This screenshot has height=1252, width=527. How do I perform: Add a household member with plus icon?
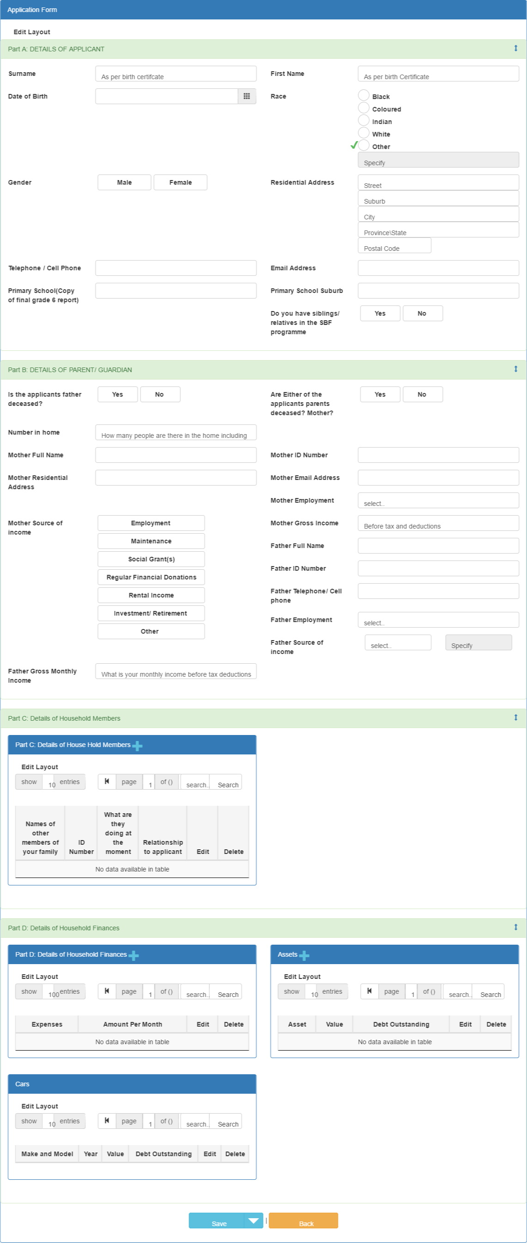[x=137, y=746]
